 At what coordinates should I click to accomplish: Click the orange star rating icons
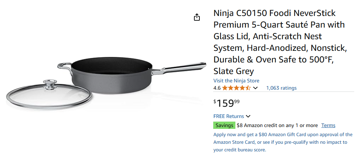point(236,88)
